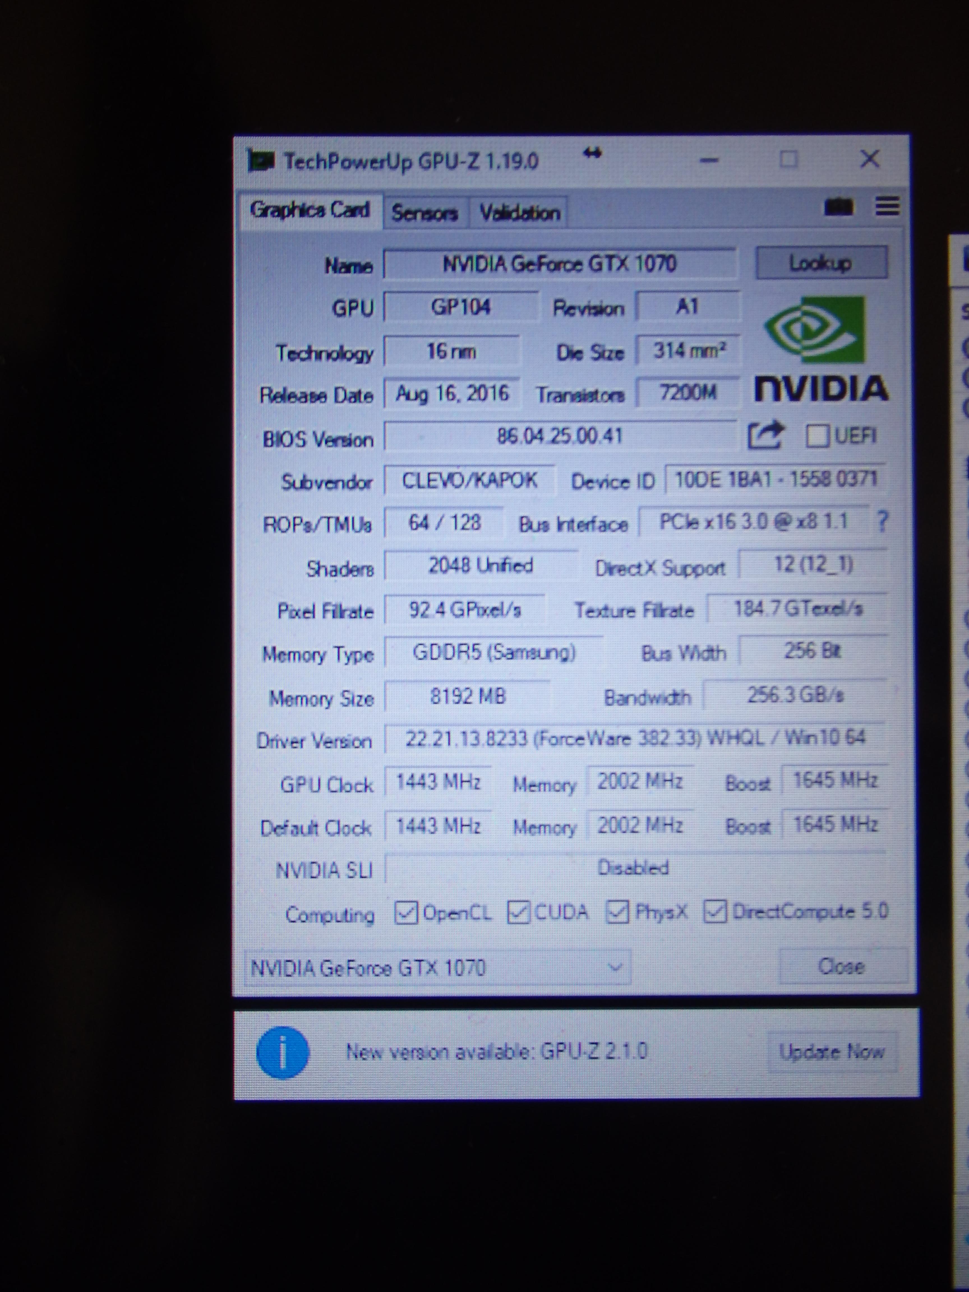969x1292 pixels.
Task: Close GPU-Z with the title bar X
Action: click(x=870, y=158)
